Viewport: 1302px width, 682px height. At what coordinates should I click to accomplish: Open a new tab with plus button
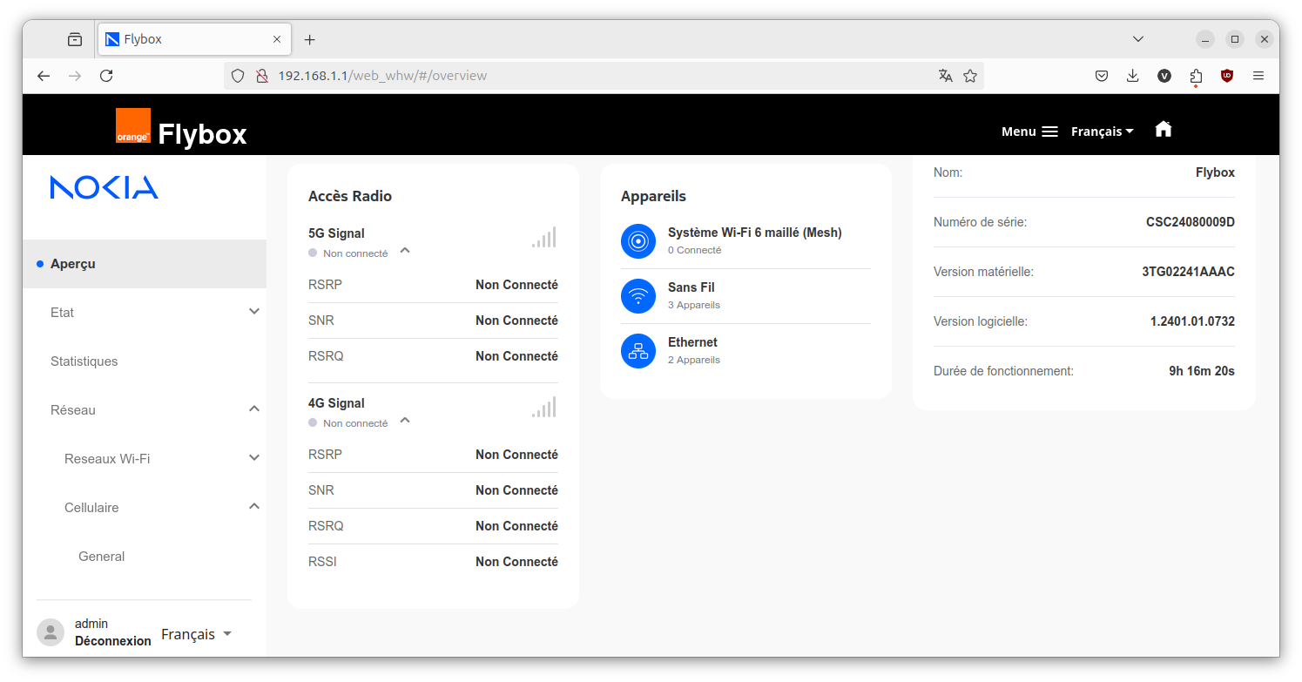[309, 39]
